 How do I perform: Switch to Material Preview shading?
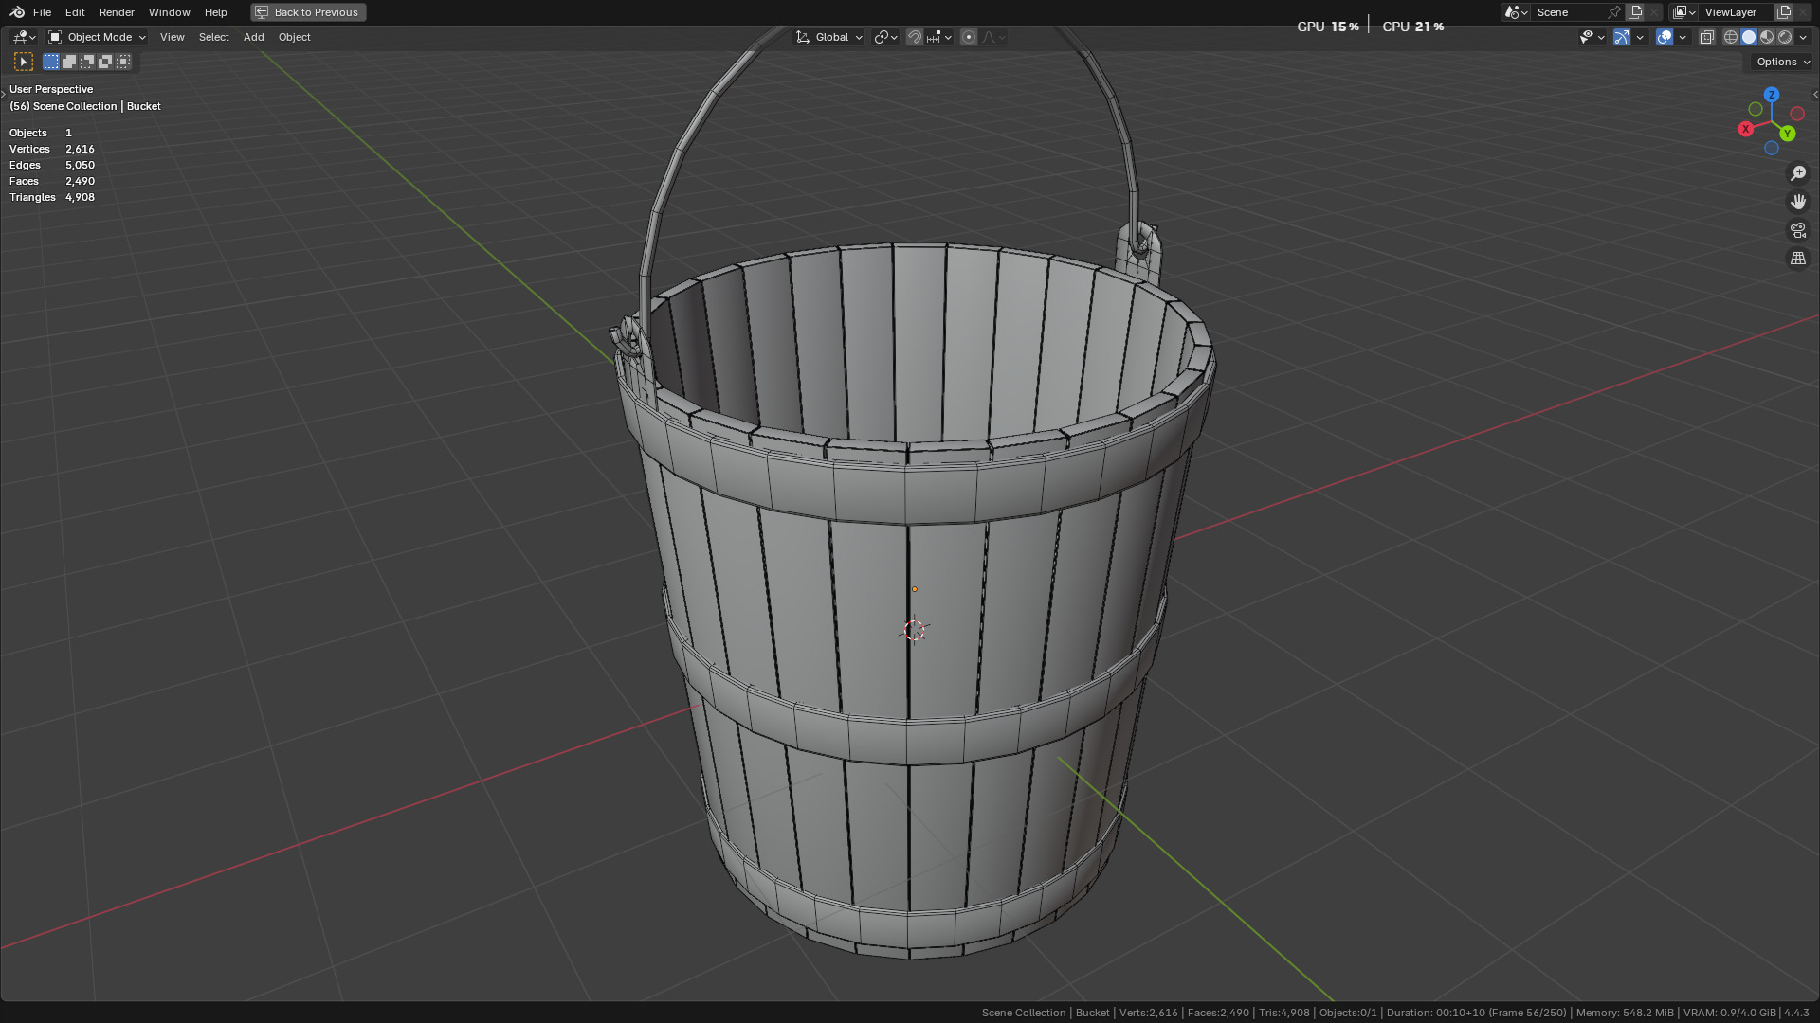(1767, 37)
